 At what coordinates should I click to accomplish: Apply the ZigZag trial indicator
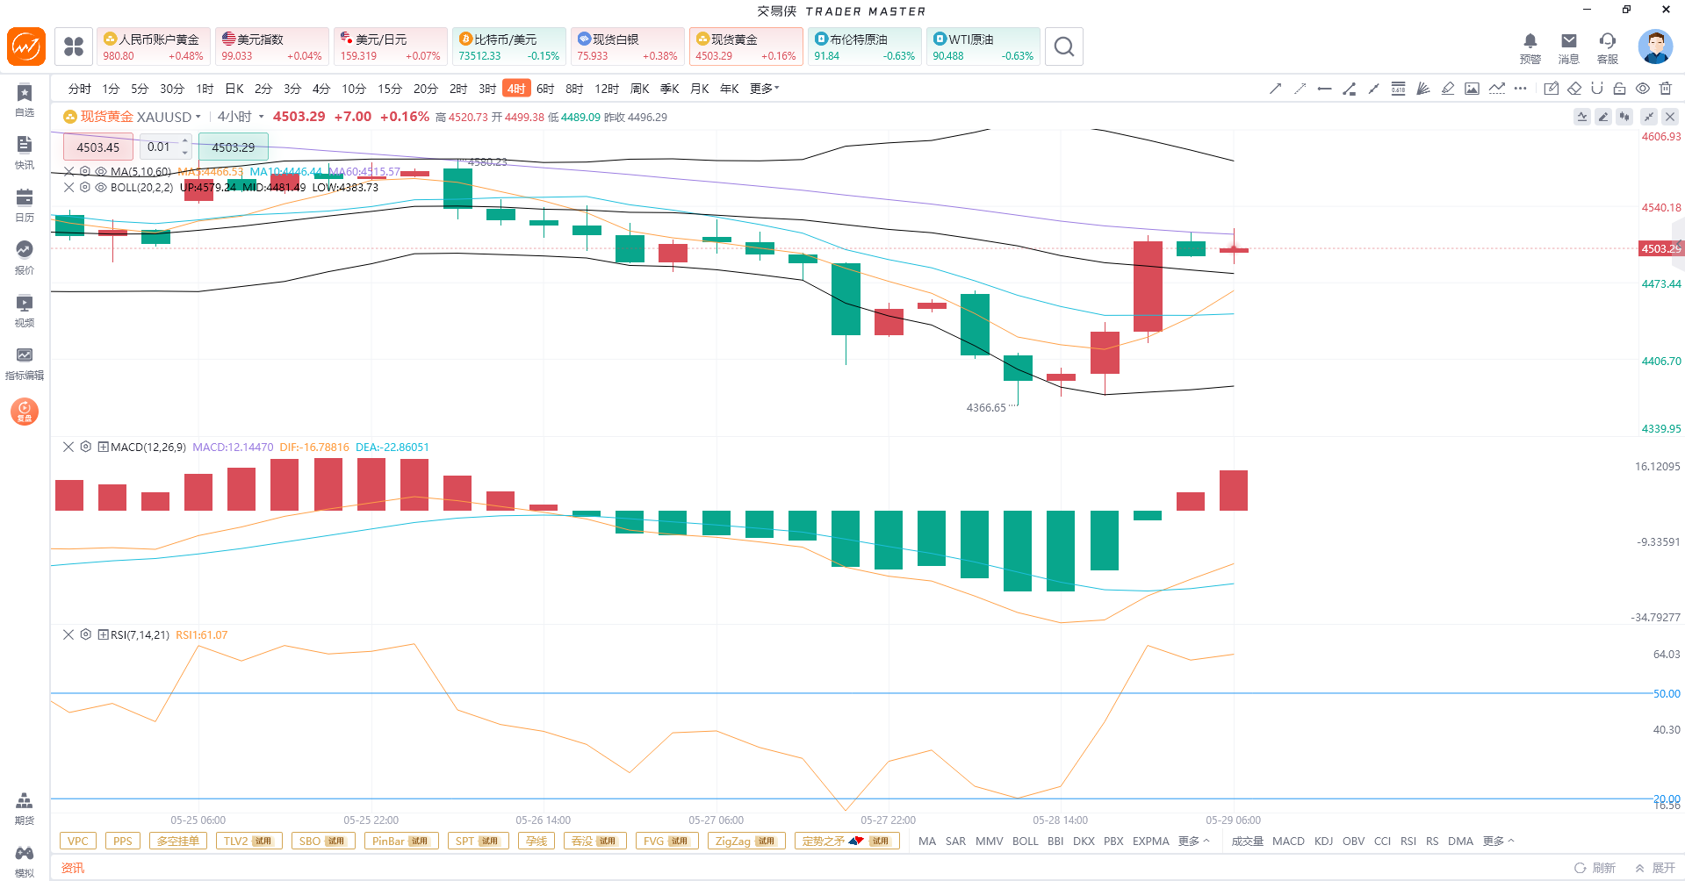[745, 842]
